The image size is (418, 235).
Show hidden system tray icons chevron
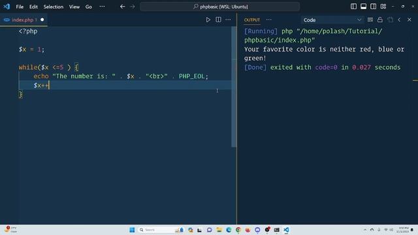click(365, 230)
